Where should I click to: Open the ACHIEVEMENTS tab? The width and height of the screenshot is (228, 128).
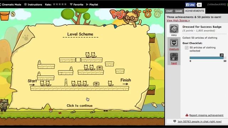pyautogui.click(x=195, y=11)
